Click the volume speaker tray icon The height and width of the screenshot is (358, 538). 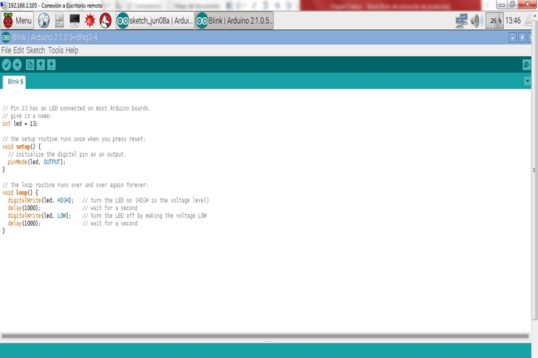[x=476, y=21]
